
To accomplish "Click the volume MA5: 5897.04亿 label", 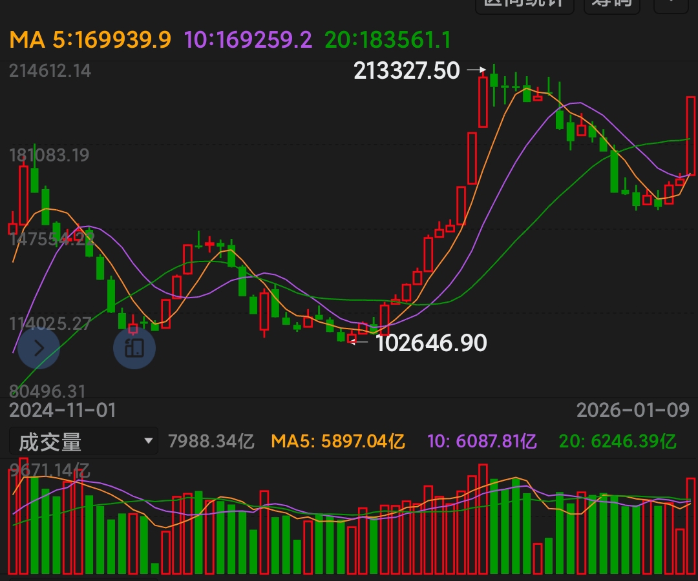I will click(x=338, y=442).
